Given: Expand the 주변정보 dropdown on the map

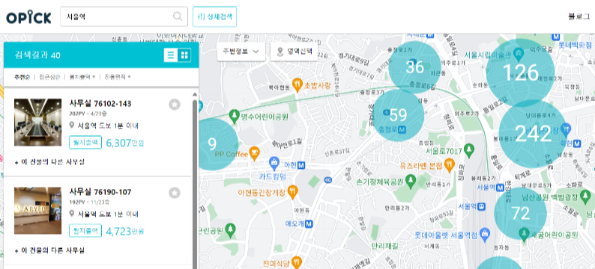Looking at the screenshot, I should pyautogui.click(x=241, y=51).
